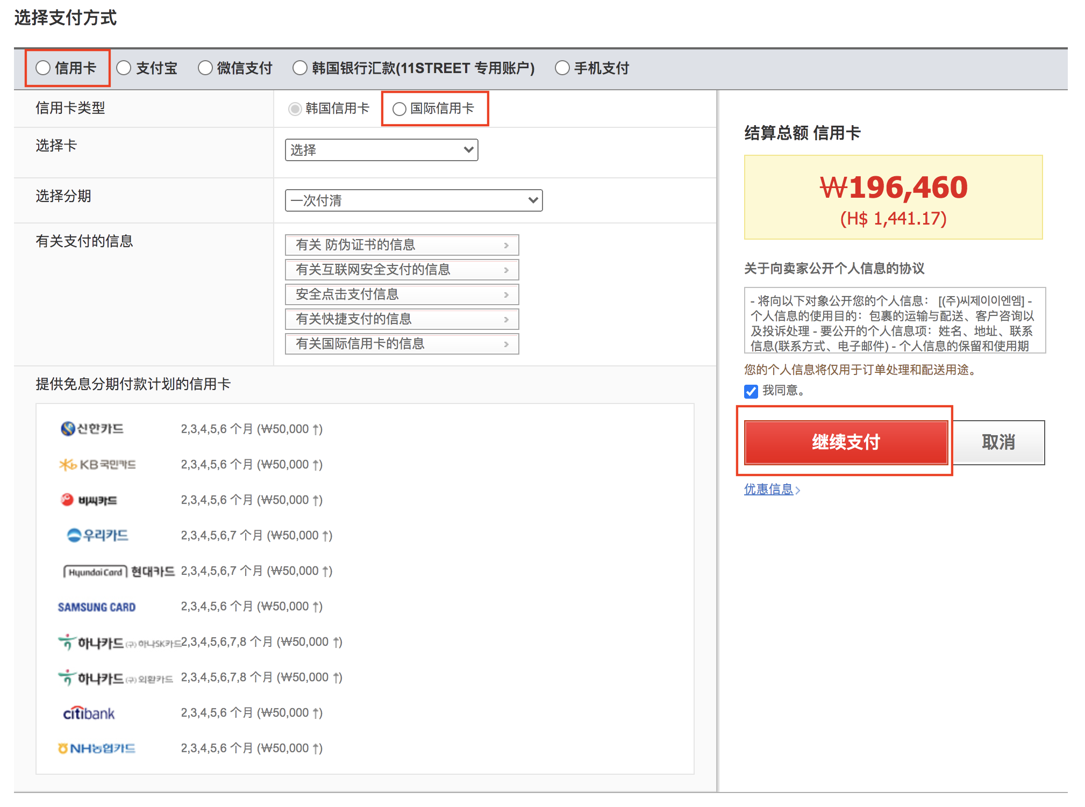Click the NH Nonghyup Card logo

point(97,748)
